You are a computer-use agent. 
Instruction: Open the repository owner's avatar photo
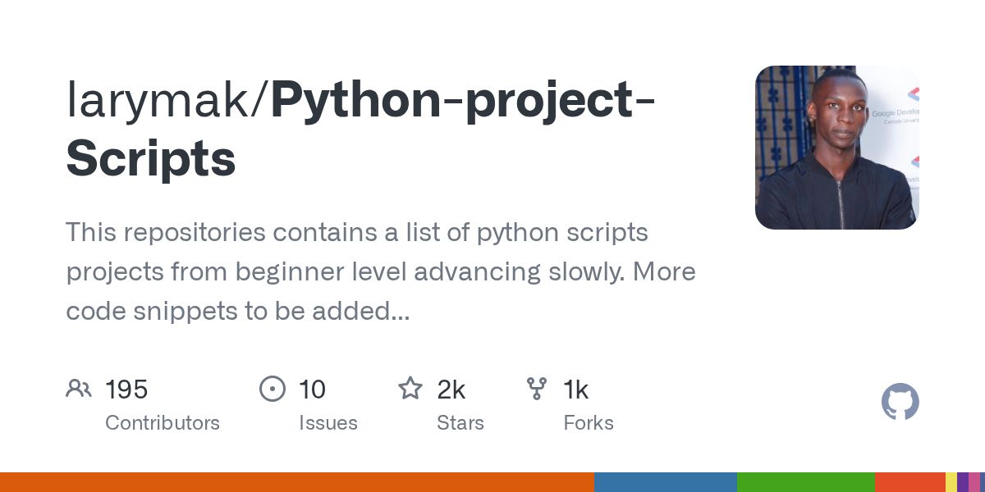point(836,148)
